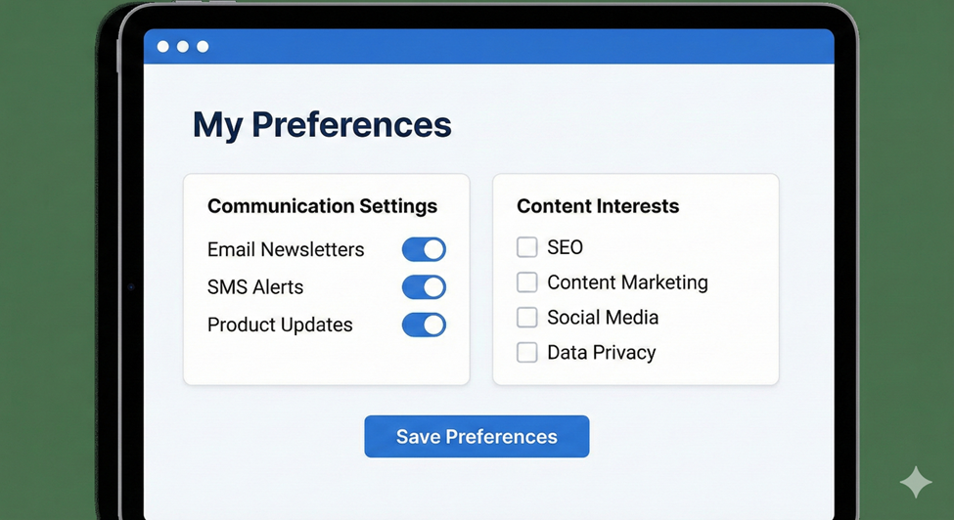Tick the Content Marketing checkbox

click(x=527, y=282)
